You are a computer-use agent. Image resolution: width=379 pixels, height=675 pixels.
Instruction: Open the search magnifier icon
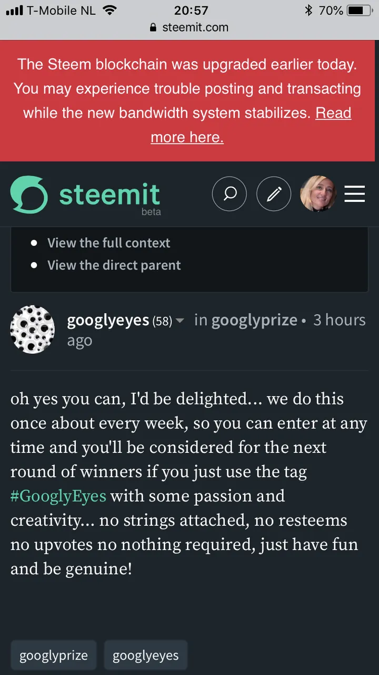230,194
